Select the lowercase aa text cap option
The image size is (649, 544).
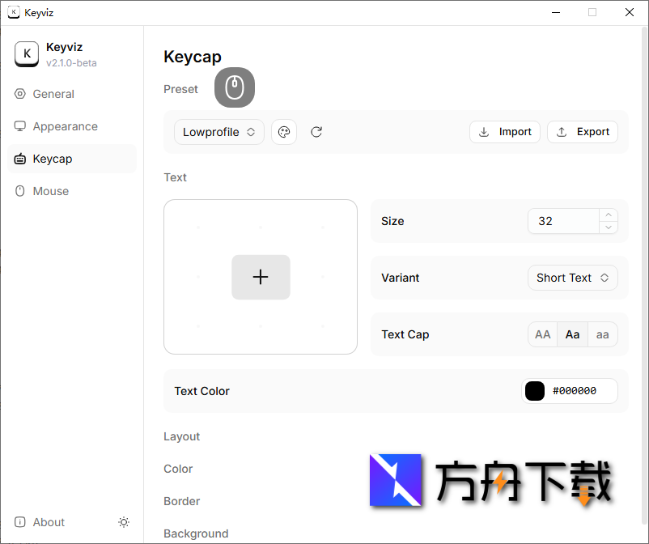click(602, 334)
